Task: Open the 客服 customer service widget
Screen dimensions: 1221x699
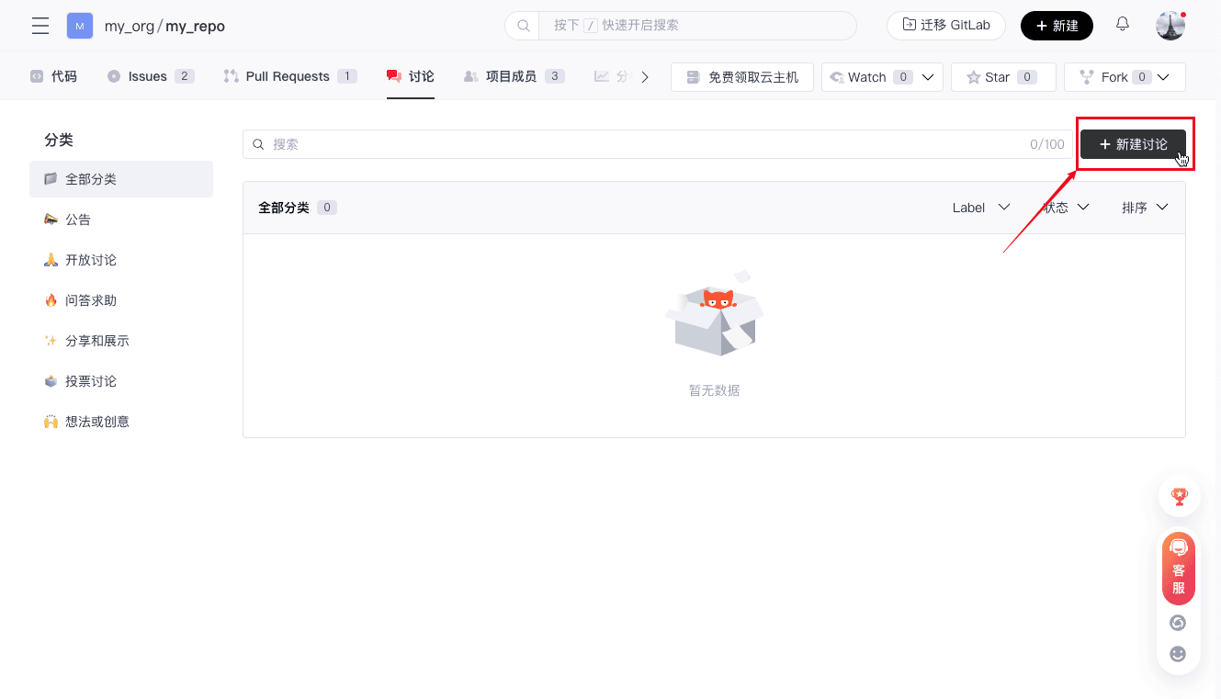Action: 1179,569
